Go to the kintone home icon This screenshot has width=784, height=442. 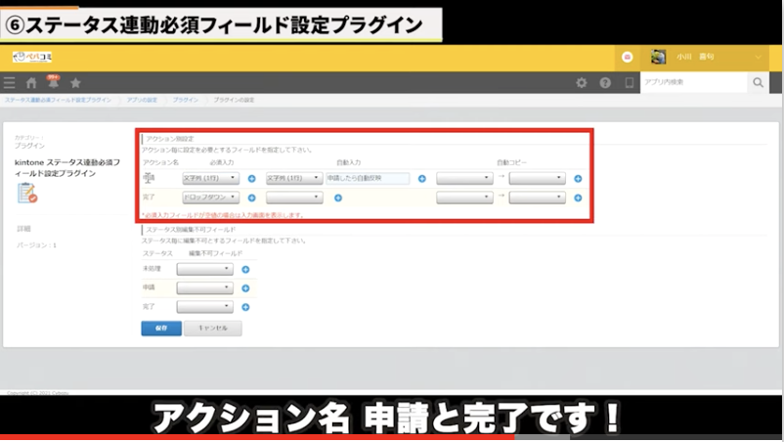tap(31, 83)
